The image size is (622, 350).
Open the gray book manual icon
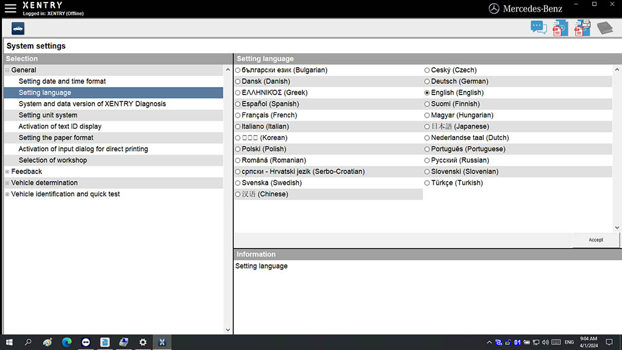tap(605, 28)
